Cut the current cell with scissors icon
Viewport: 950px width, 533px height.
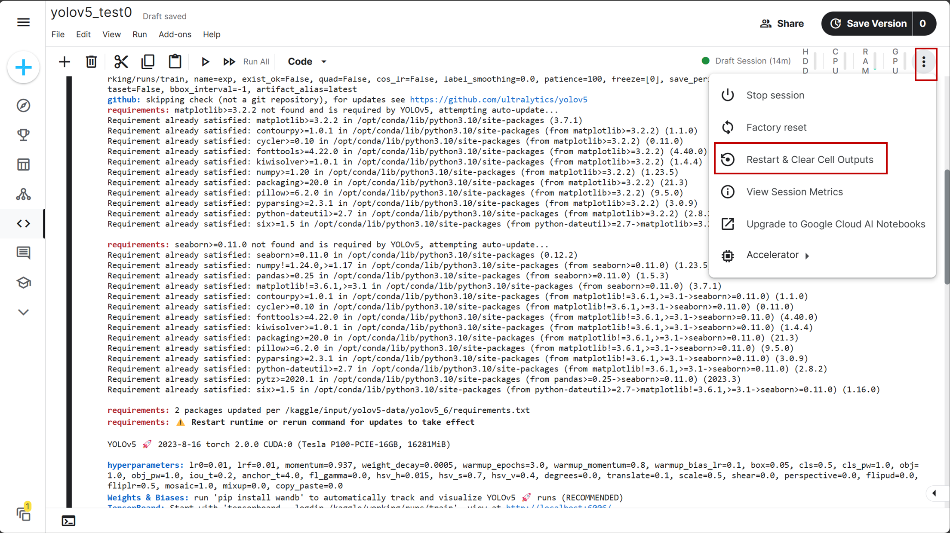click(x=121, y=61)
